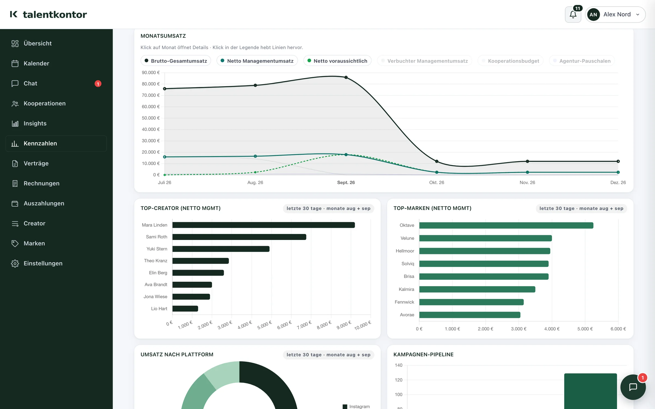Select Kennzahlen in the sidebar
This screenshot has width=655, height=409.
pyautogui.click(x=56, y=143)
